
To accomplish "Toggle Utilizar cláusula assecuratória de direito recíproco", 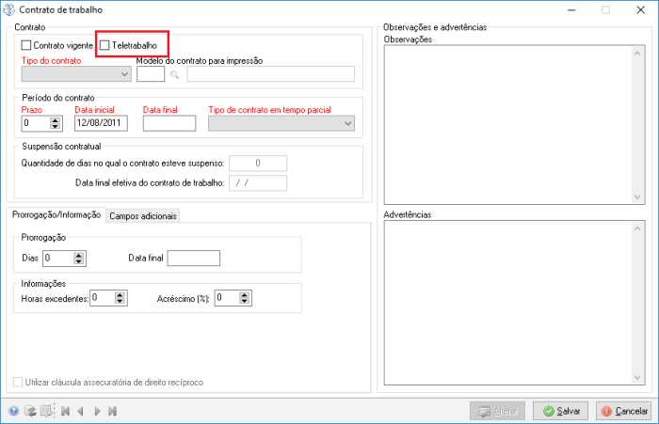I will click(19, 383).
